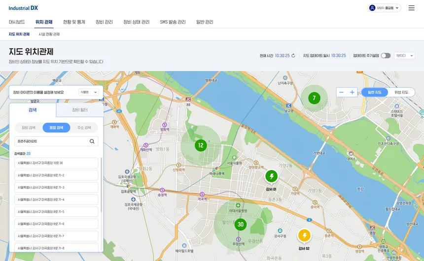
Task: Click the 송정역 subway station icon
Action: coord(162,190)
